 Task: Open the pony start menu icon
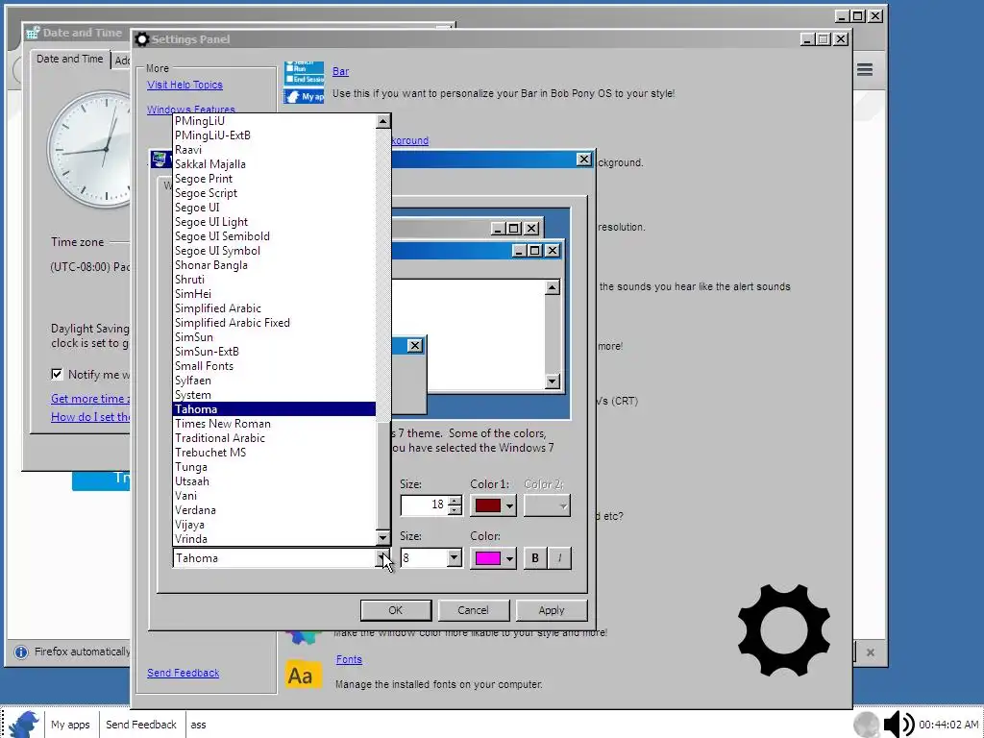click(x=24, y=724)
